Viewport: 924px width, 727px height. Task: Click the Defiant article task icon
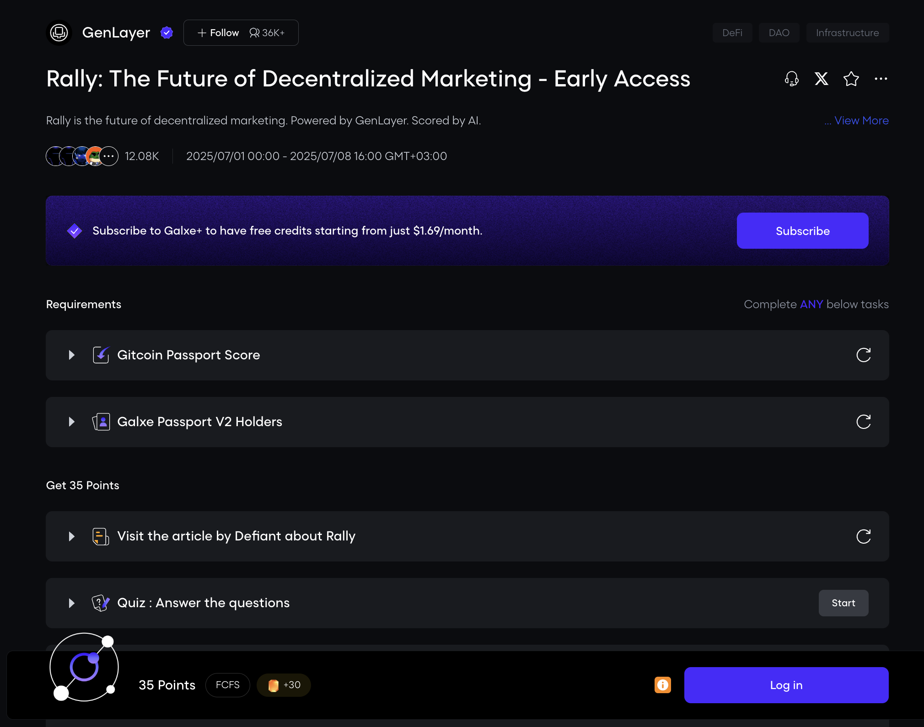point(101,536)
